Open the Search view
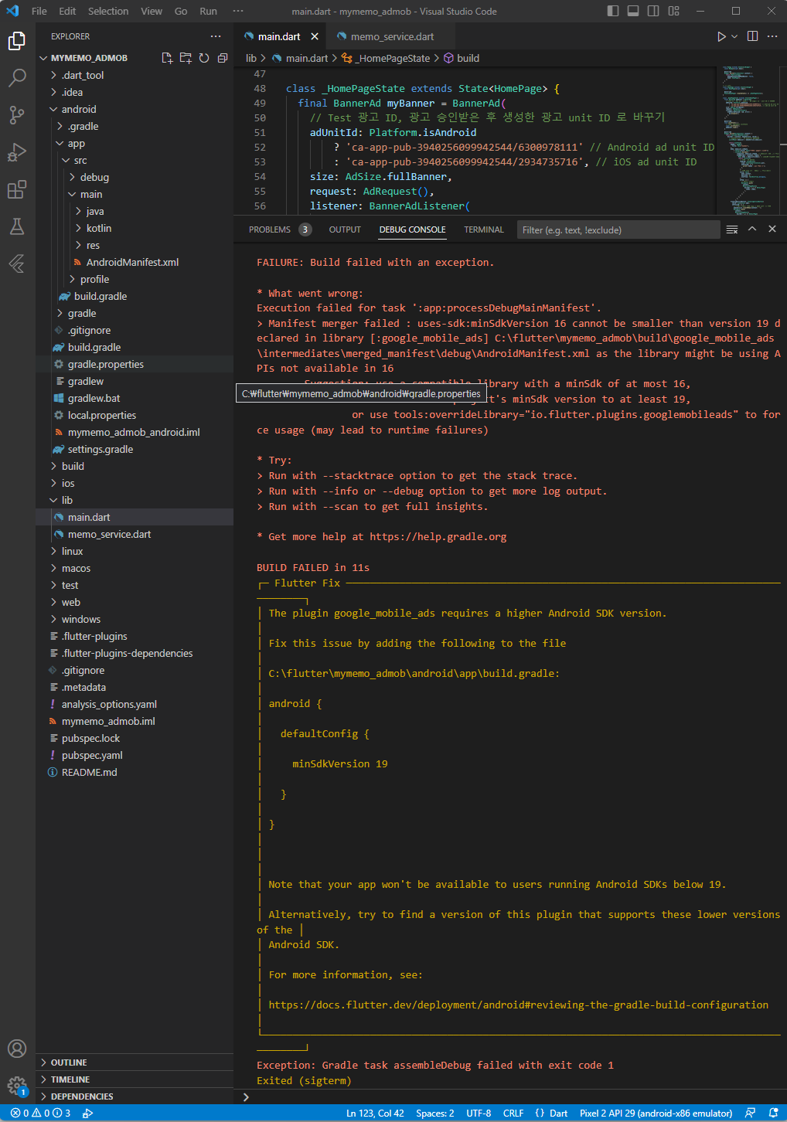This screenshot has width=787, height=1122. [17, 78]
